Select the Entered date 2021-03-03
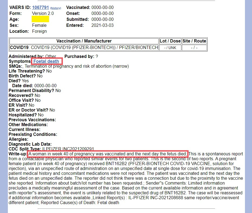This screenshot has width=252, height=213. tap(102, 25)
